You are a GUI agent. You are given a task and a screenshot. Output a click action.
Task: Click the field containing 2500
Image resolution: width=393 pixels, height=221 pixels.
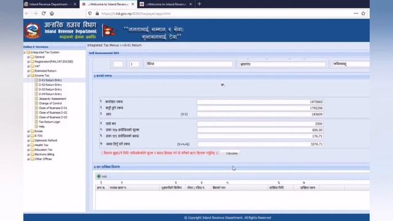(x=260, y=124)
